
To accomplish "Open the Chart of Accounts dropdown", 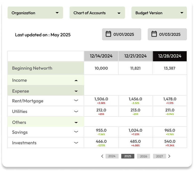I will pos(97,13).
